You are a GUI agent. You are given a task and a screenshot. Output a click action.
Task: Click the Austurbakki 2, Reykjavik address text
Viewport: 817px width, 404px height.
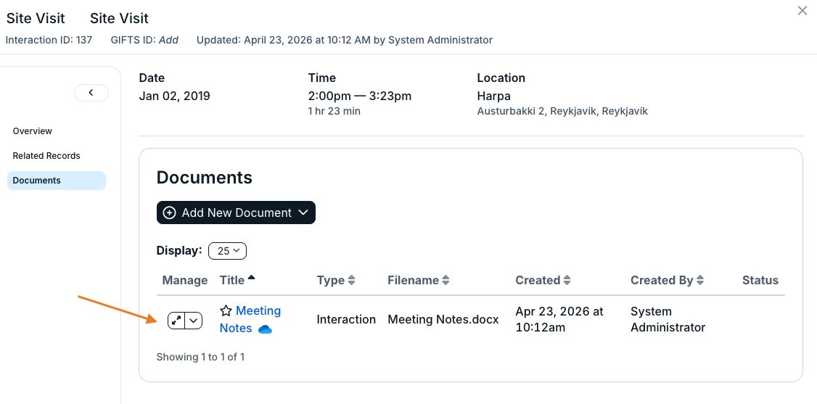coord(562,112)
